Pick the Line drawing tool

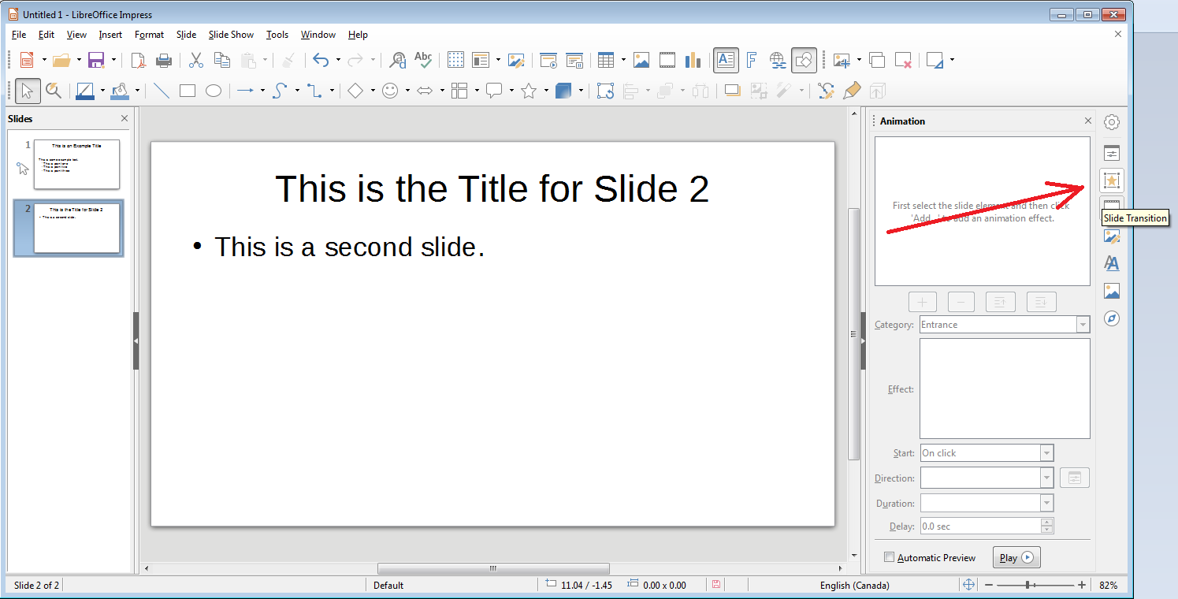point(162,91)
